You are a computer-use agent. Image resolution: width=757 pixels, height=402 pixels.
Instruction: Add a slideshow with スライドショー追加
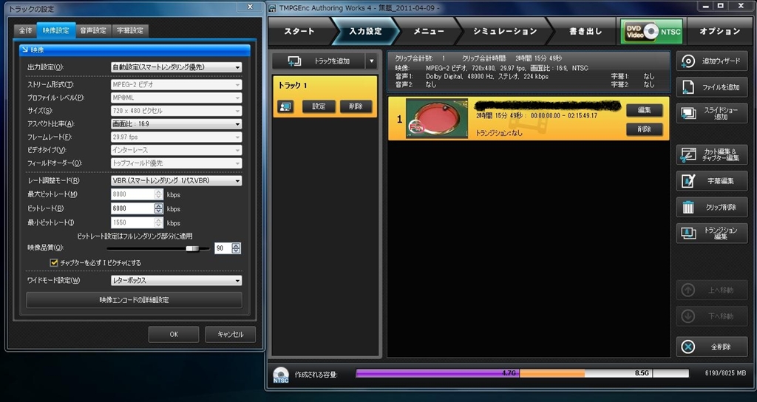click(712, 113)
